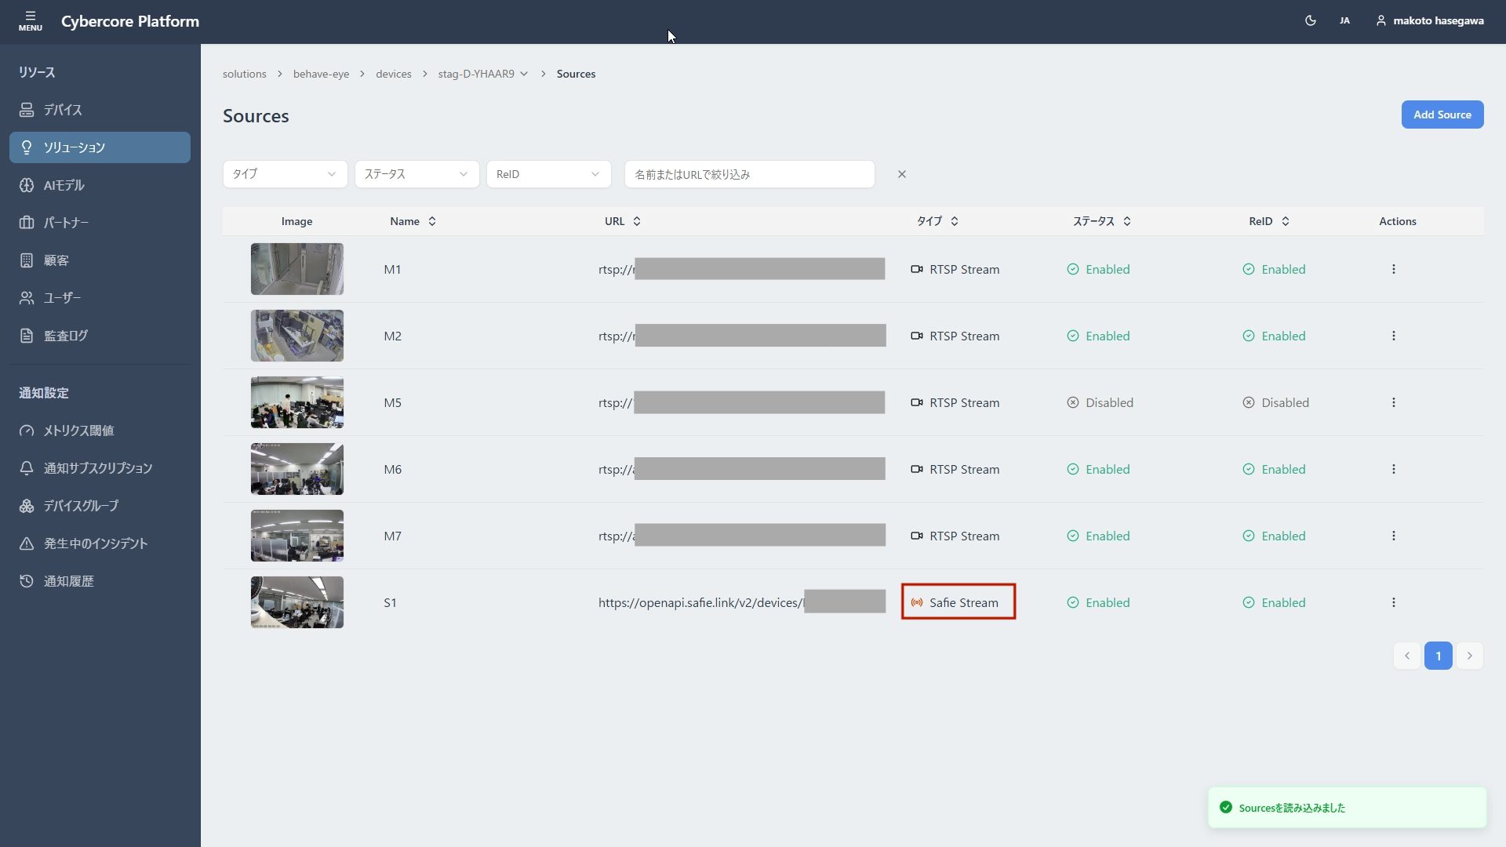Viewport: 1506px width, 847px height.
Task: Open パートナー in the sidebar
Action: (100, 223)
